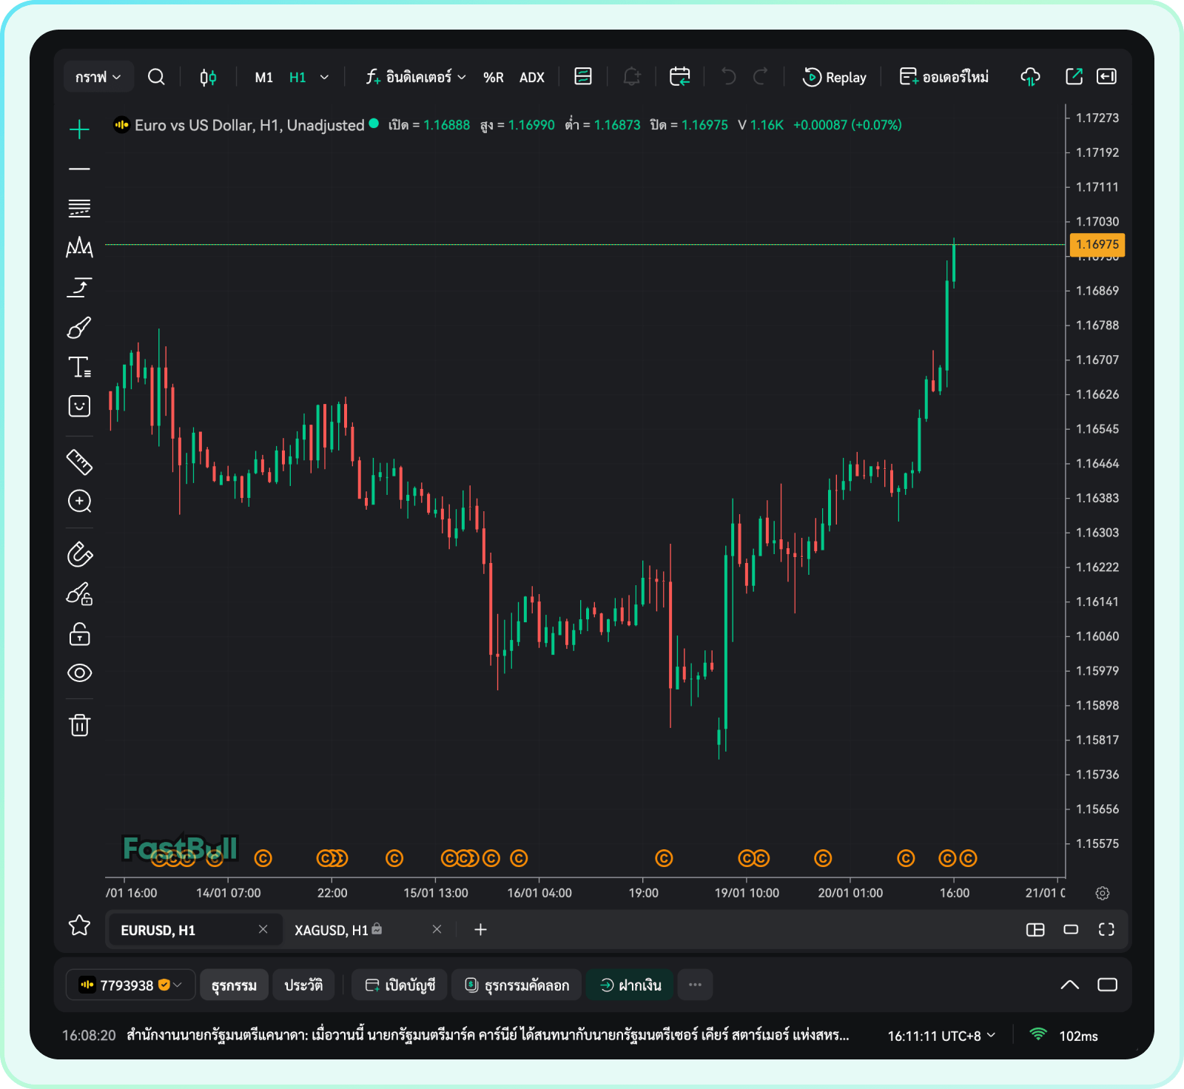Select the zoom-in magnifier tool
Viewport: 1184px width, 1089px height.
point(79,502)
